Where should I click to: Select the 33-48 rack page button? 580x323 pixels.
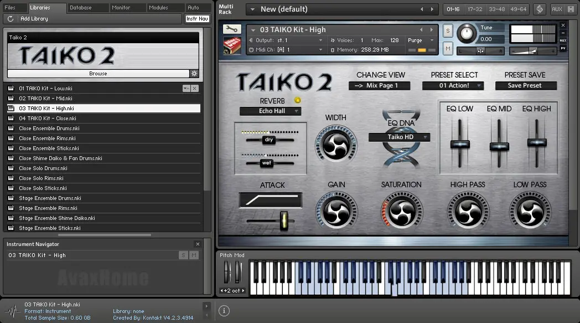coord(497,9)
